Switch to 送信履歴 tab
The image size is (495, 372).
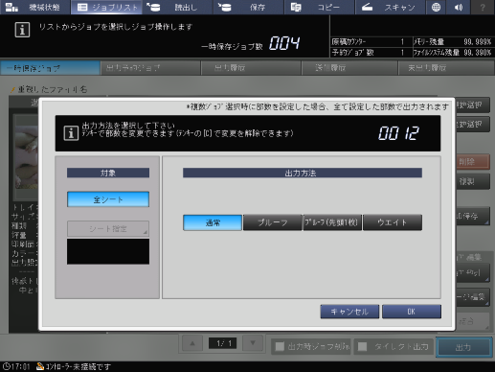(x=349, y=68)
